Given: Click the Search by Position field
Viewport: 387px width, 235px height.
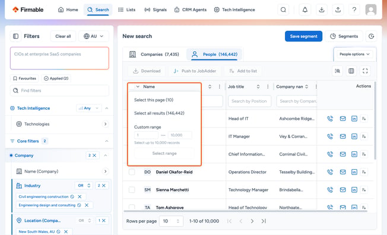Looking at the screenshot, I should pyautogui.click(x=249, y=101).
